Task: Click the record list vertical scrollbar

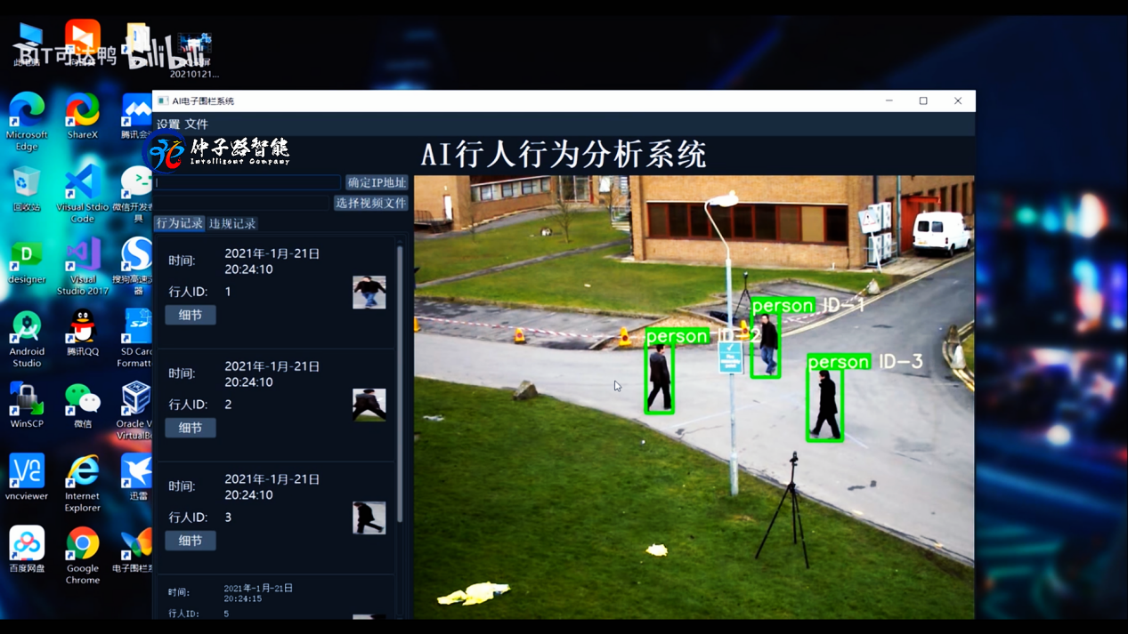Action: tap(400, 382)
